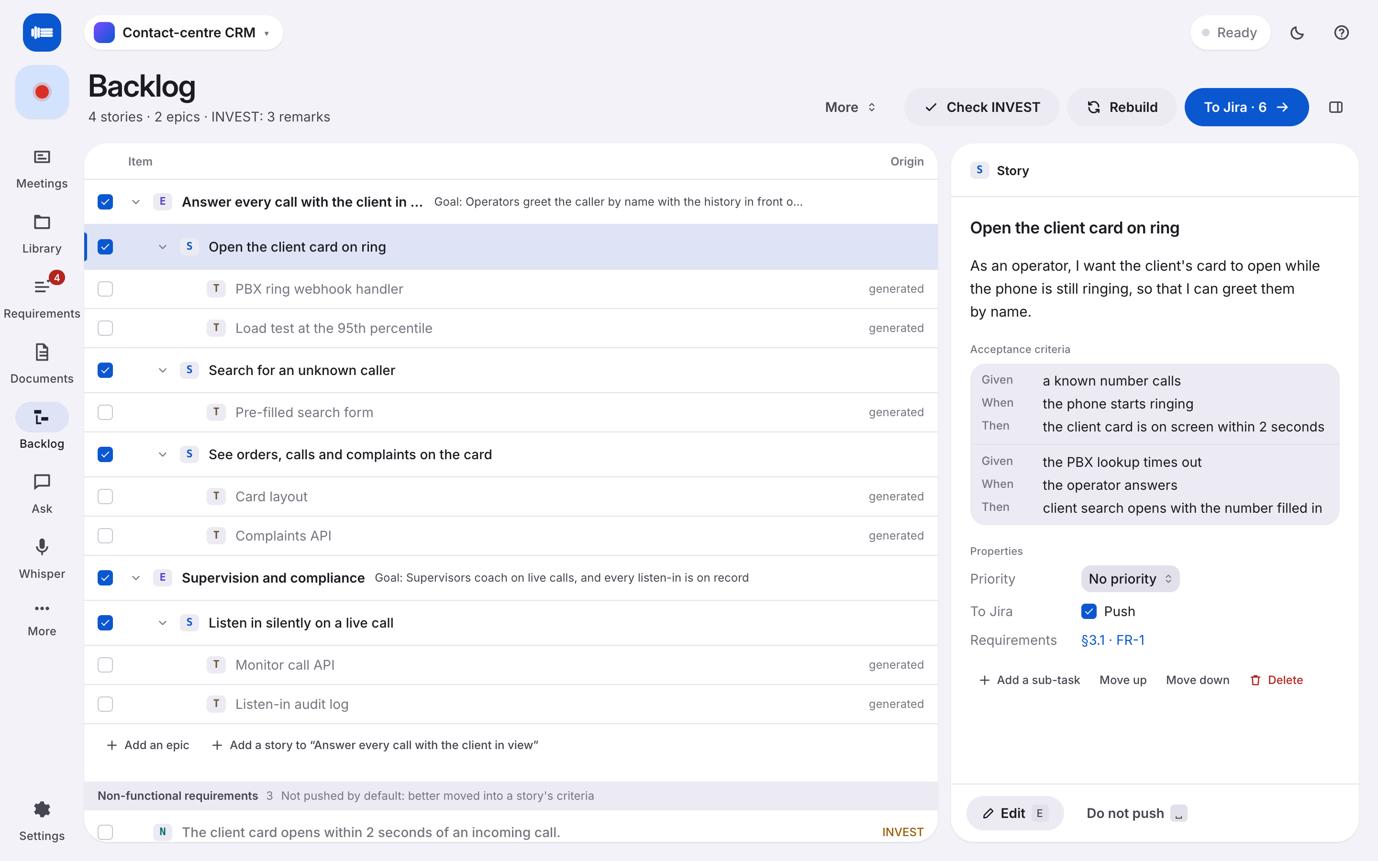
Task: Open Requirements with 4 notifications
Action: click(x=42, y=299)
